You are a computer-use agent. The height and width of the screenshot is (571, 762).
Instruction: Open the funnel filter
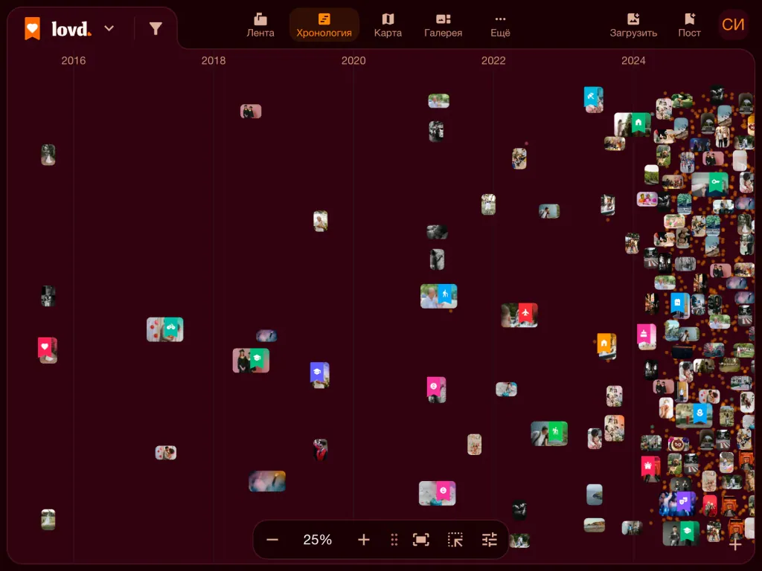(x=156, y=29)
